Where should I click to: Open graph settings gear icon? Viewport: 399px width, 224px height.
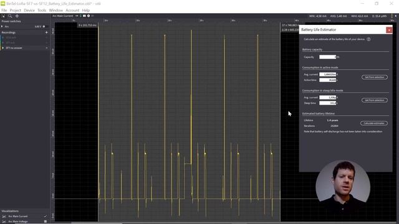click(89, 16)
